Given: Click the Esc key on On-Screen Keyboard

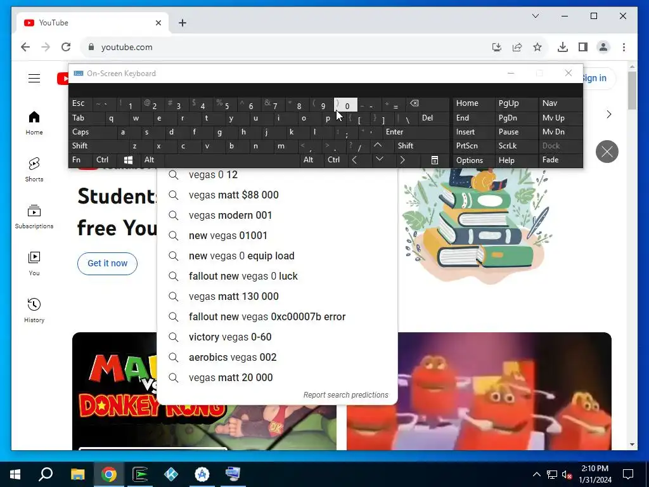Looking at the screenshot, I should pos(80,103).
